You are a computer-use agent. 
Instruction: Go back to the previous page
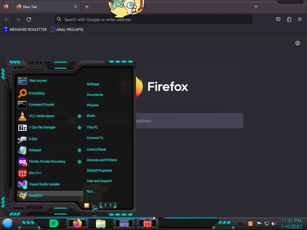(x=7, y=19)
